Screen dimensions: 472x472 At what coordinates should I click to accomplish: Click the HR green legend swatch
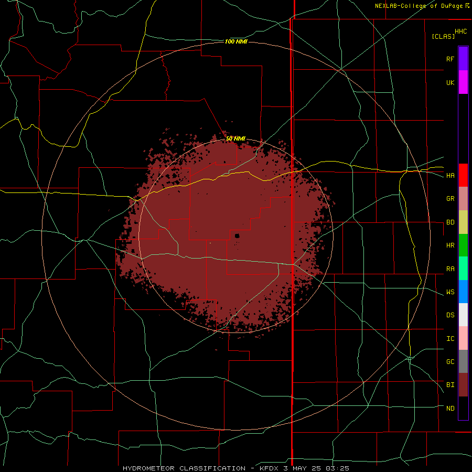pos(463,245)
